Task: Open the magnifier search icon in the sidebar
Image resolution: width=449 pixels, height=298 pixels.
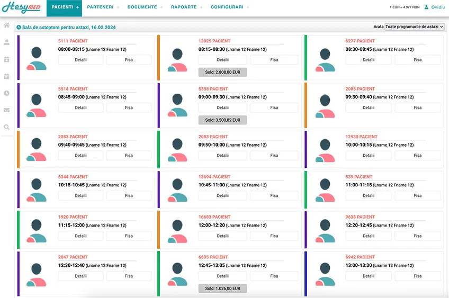Action: point(6,127)
